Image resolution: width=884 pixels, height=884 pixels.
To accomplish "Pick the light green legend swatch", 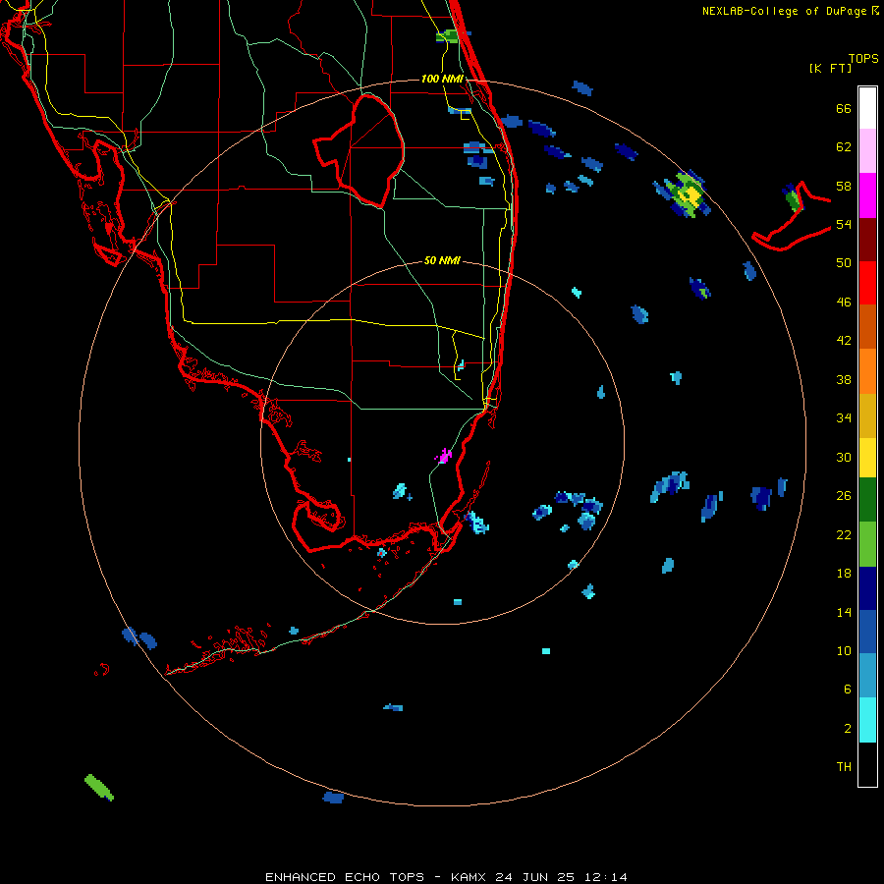I will click(867, 544).
